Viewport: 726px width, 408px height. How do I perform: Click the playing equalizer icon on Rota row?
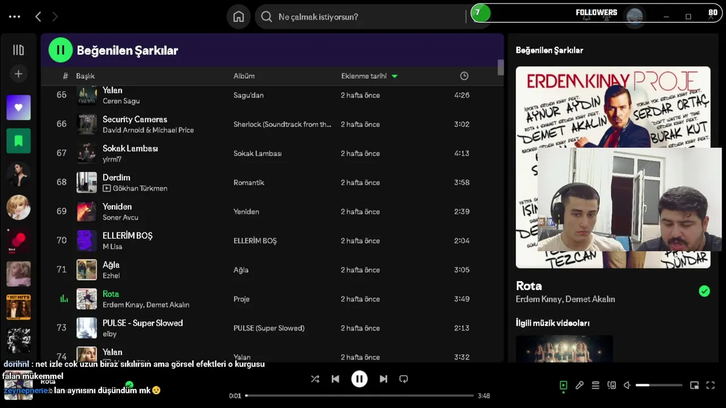point(64,299)
